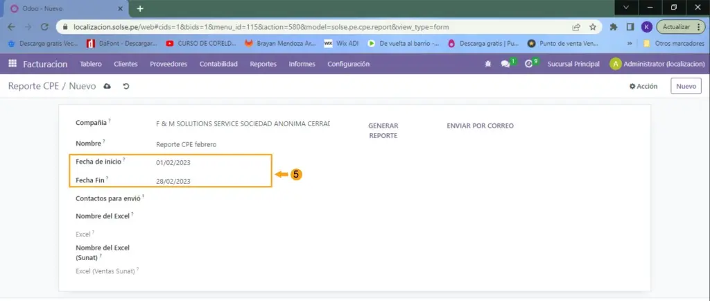The height and width of the screenshot is (301, 710).
Task: Discard changes with the undo icon
Action: point(125,87)
